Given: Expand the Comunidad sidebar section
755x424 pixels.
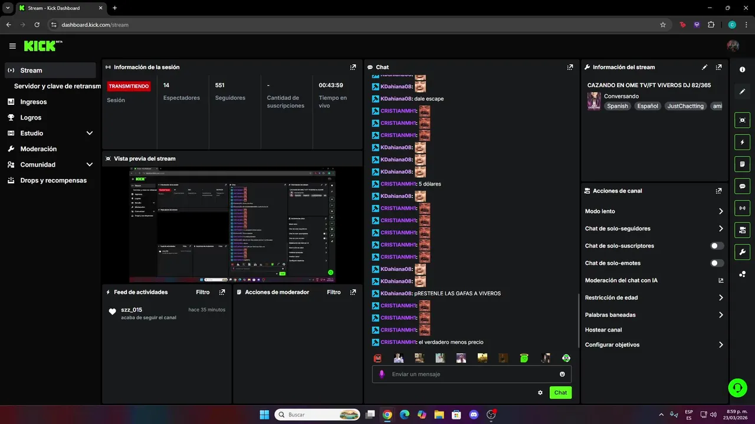Looking at the screenshot, I should pyautogui.click(x=90, y=165).
